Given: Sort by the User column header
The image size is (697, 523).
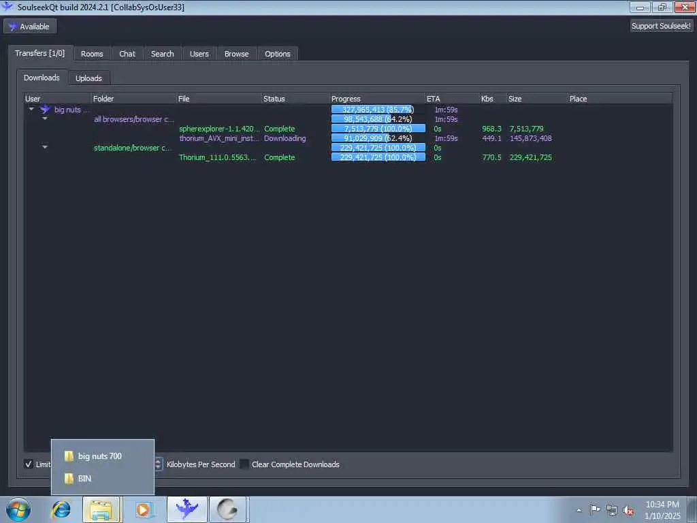Looking at the screenshot, I should click(x=57, y=99).
